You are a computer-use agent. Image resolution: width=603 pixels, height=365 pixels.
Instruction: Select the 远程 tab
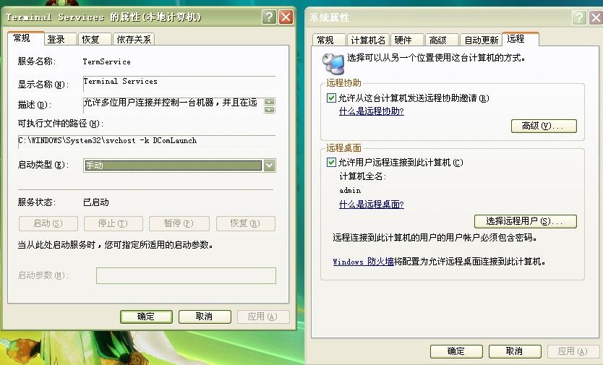[521, 39]
